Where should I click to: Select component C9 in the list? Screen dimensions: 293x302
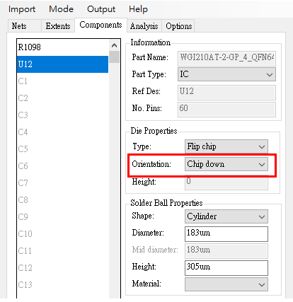[62, 217]
